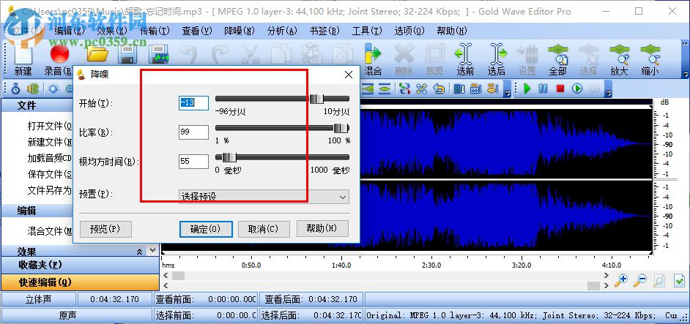Click the 根均方时间 field showing 55
Viewport: 690px width, 324px height.
[193, 162]
